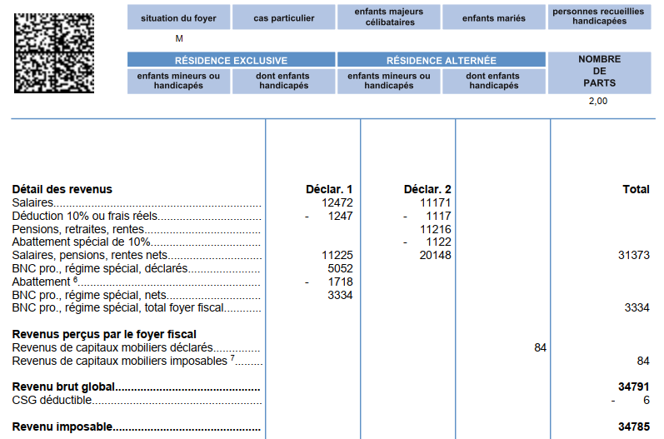Select declared capital income value 84
The width and height of the screenshot is (664, 439).
tap(541, 347)
